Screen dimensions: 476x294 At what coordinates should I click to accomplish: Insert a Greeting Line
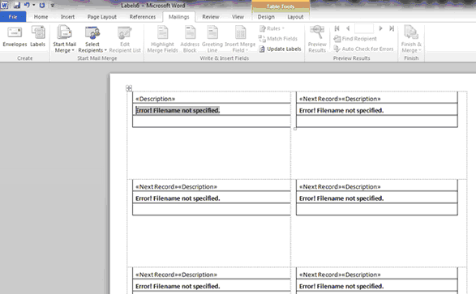(x=212, y=40)
